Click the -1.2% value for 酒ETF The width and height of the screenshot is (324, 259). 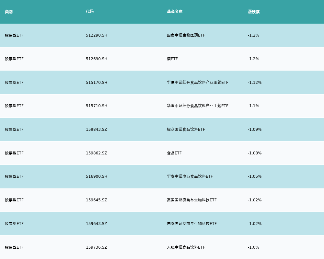click(x=253, y=59)
